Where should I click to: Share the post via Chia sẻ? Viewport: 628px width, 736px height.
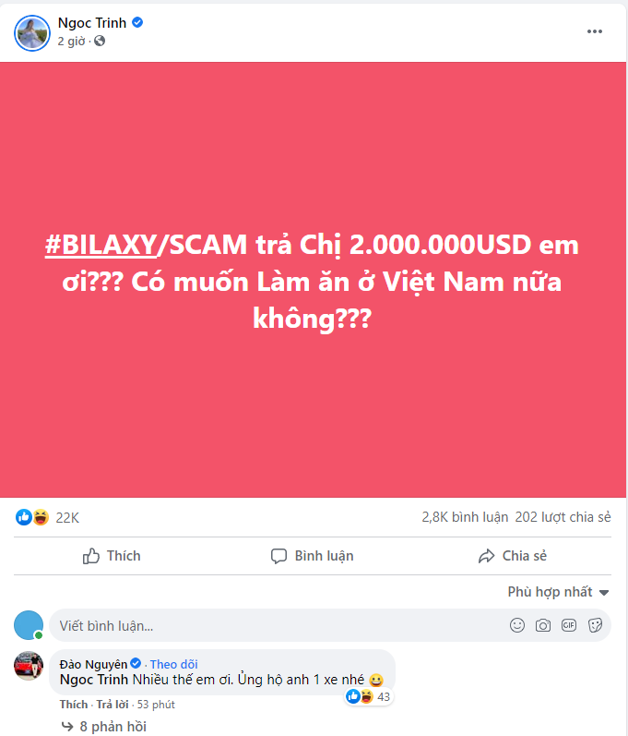pyautogui.click(x=512, y=556)
